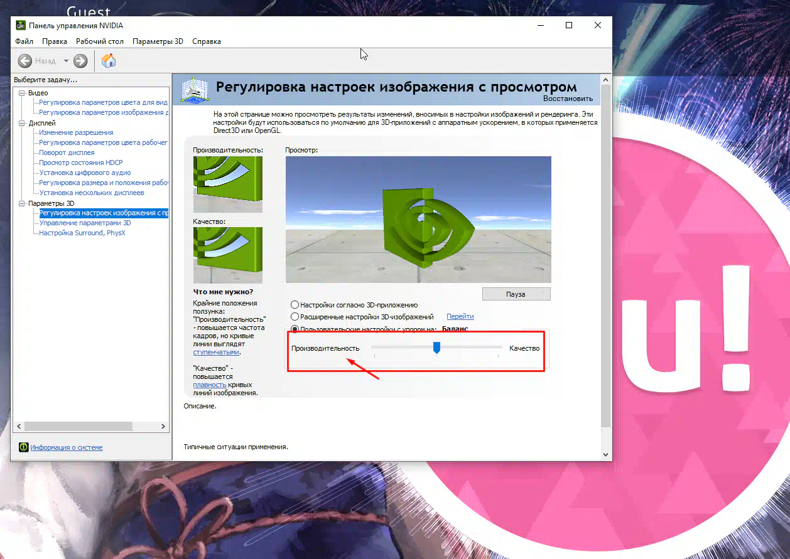Screen dimensions: 790x559
Task: Close the NVIDIA control panel window
Action: click(598, 25)
